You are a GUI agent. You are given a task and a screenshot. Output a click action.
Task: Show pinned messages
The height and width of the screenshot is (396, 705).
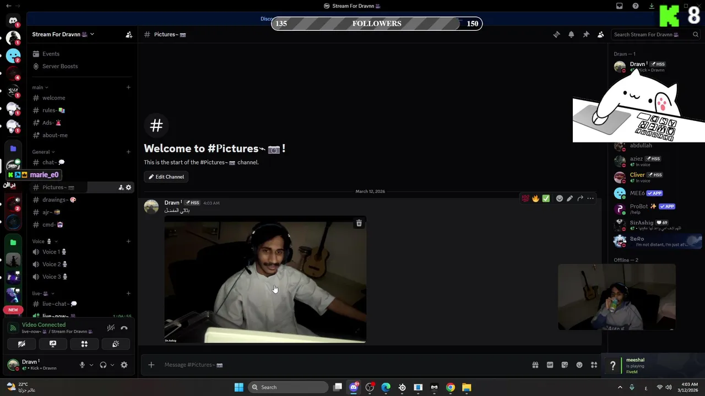coord(586,34)
